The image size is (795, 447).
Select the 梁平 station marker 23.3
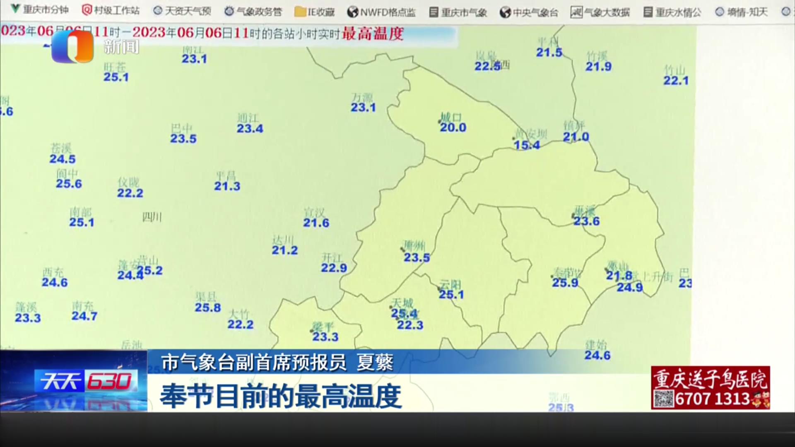click(x=325, y=337)
